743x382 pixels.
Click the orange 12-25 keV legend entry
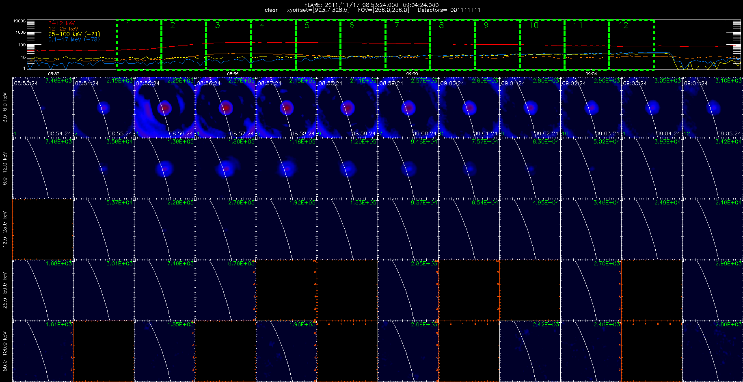coord(63,29)
